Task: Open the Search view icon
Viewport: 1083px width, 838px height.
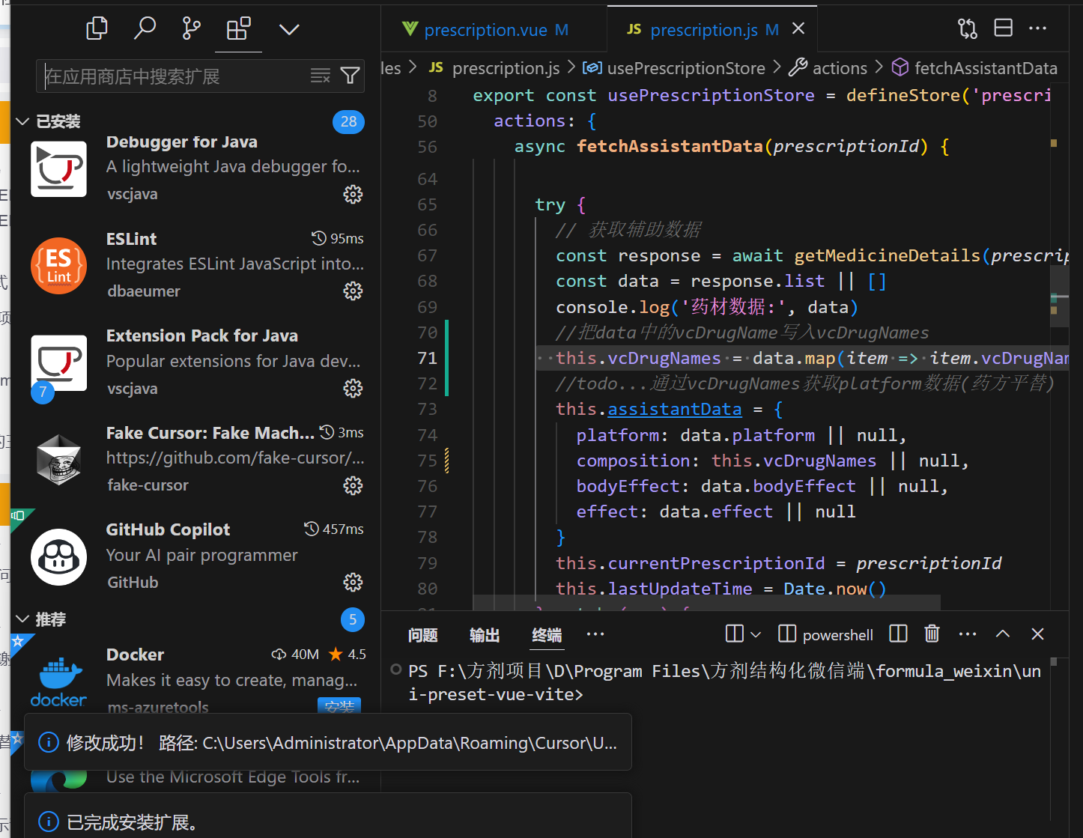Action: tap(144, 29)
